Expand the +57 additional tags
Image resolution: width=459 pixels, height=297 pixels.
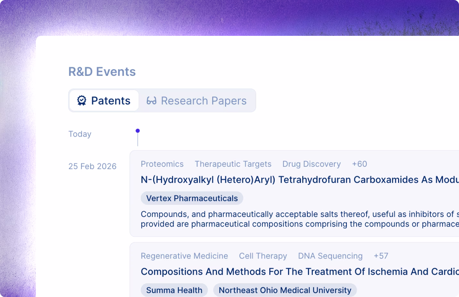tap(381, 256)
